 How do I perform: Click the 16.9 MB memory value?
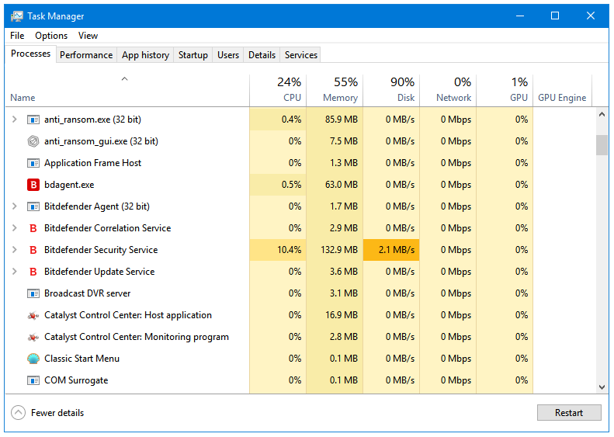[341, 315]
